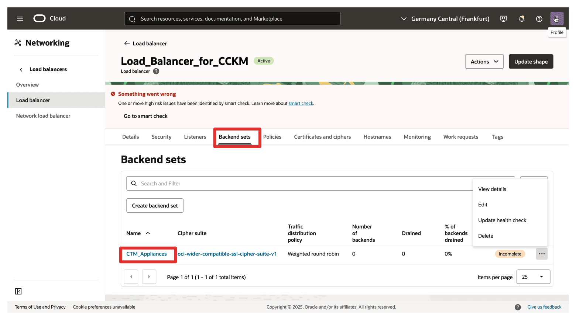Click the red error icon in the alert
576x320 pixels.
[x=113, y=94]
